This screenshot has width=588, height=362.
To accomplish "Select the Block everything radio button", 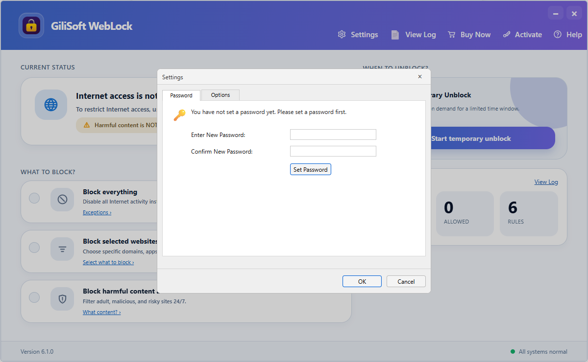I will 34,198.
